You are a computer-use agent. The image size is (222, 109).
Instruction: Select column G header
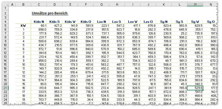tap(101, 5)
